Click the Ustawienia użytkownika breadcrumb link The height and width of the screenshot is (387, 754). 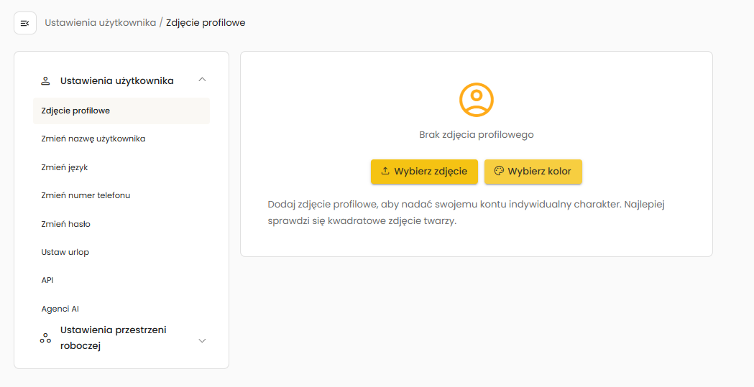pos(100,23)
